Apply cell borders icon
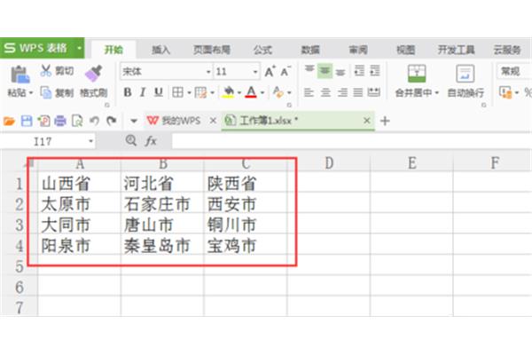Image resolution: width=532 pixels, height=355 pixels. [x=177, y=92]
